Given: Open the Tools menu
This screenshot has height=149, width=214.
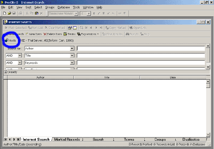Looking at the screenshot, I should 76,7.
